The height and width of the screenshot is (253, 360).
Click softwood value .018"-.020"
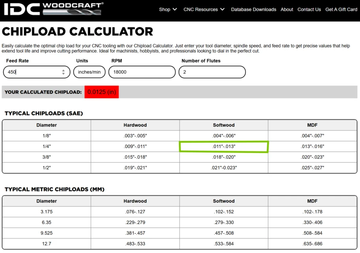[x=224, y=157]
